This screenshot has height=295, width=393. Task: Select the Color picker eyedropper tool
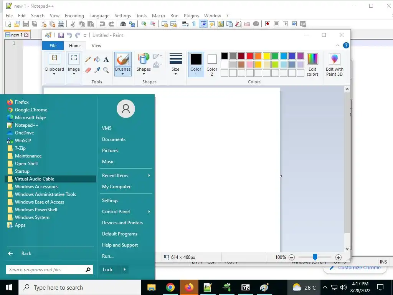pos(97,70)
